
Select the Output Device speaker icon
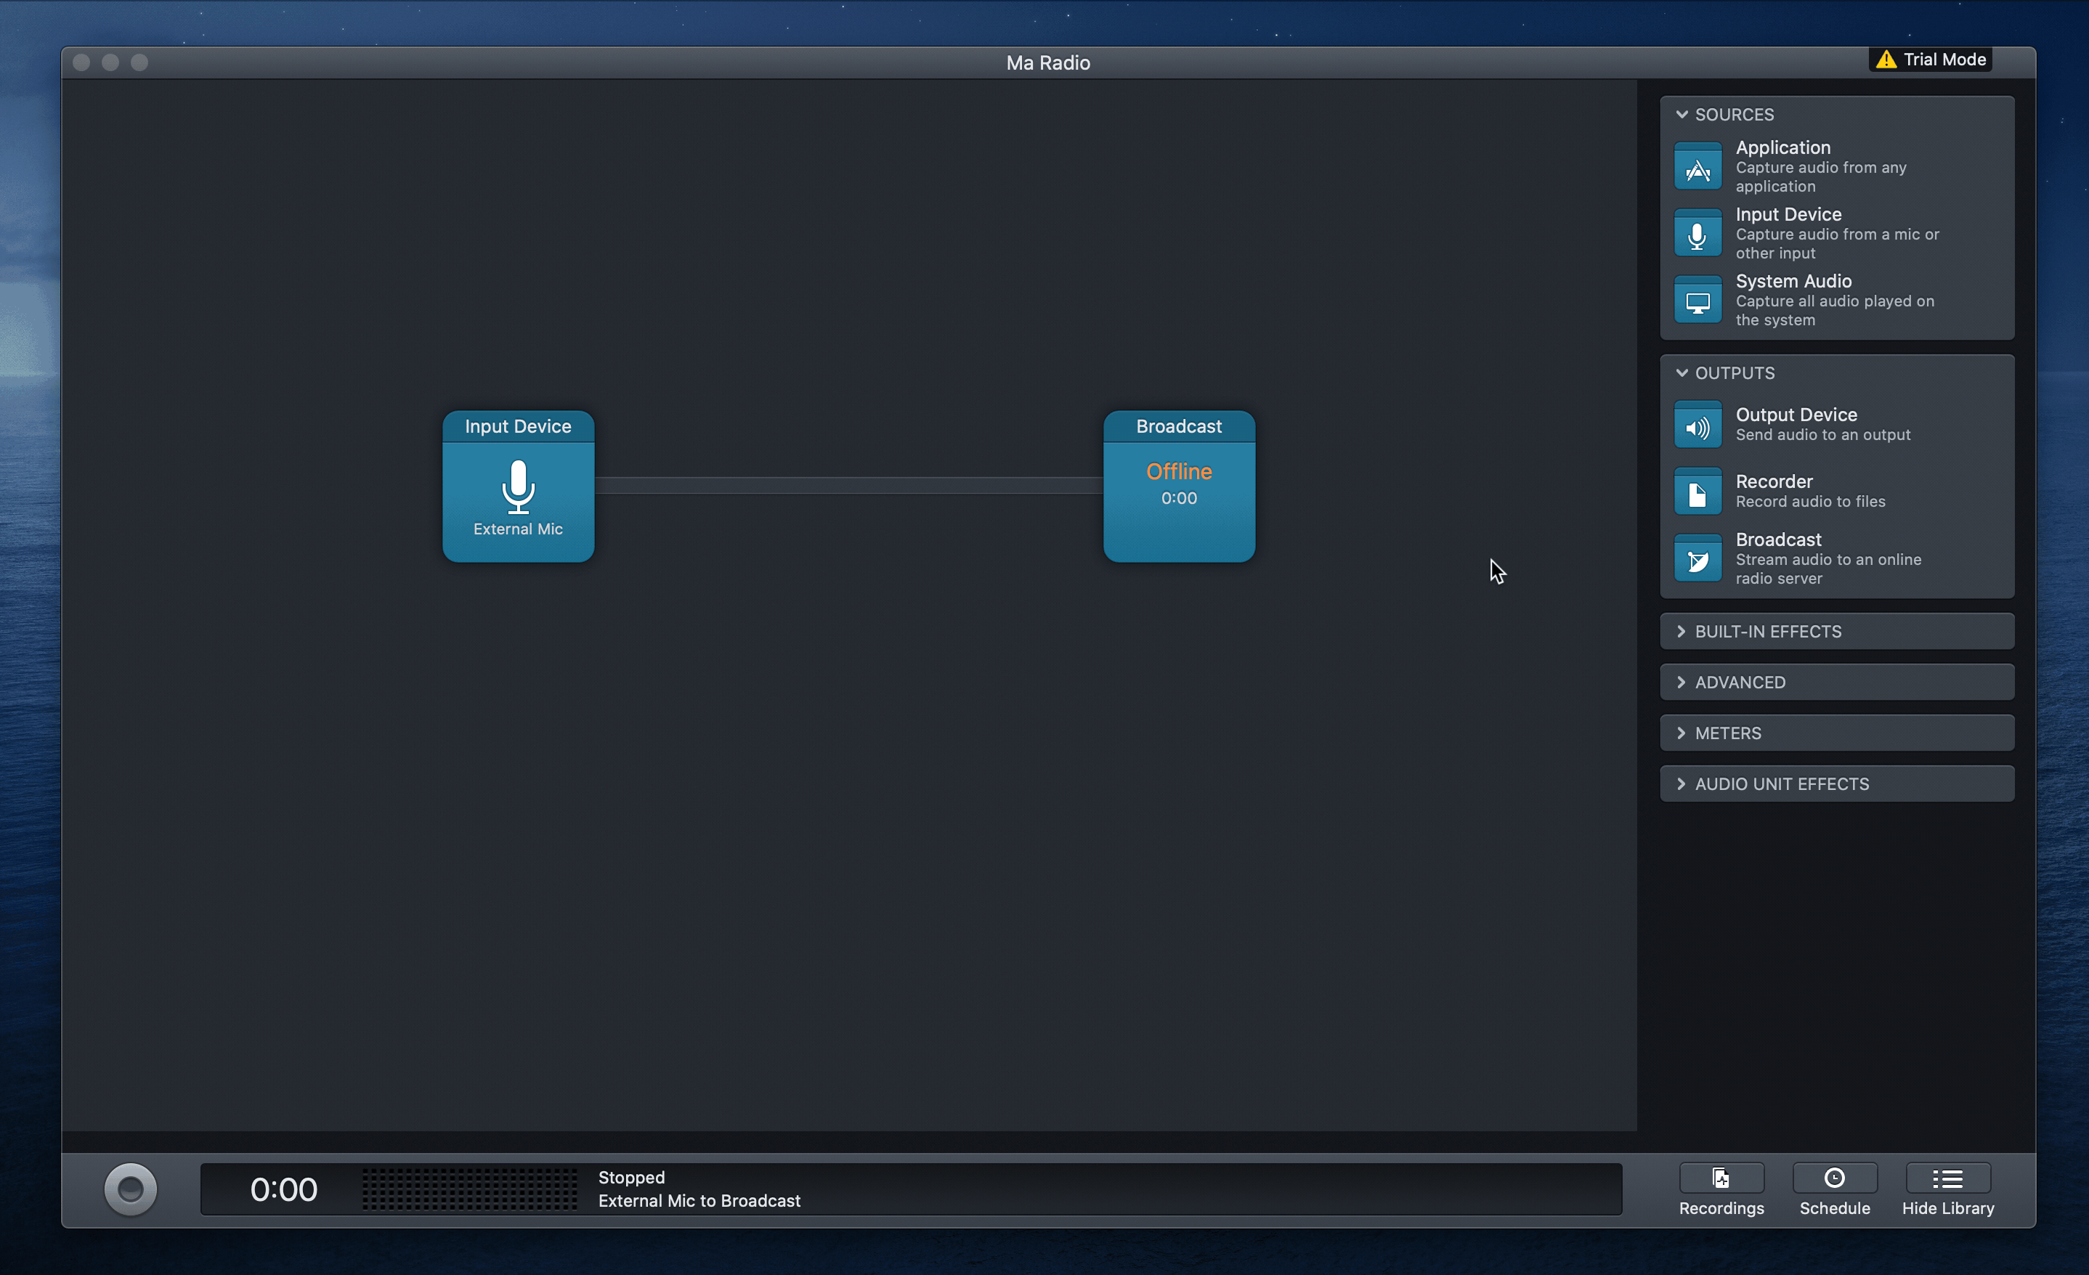click(1697, 425)
